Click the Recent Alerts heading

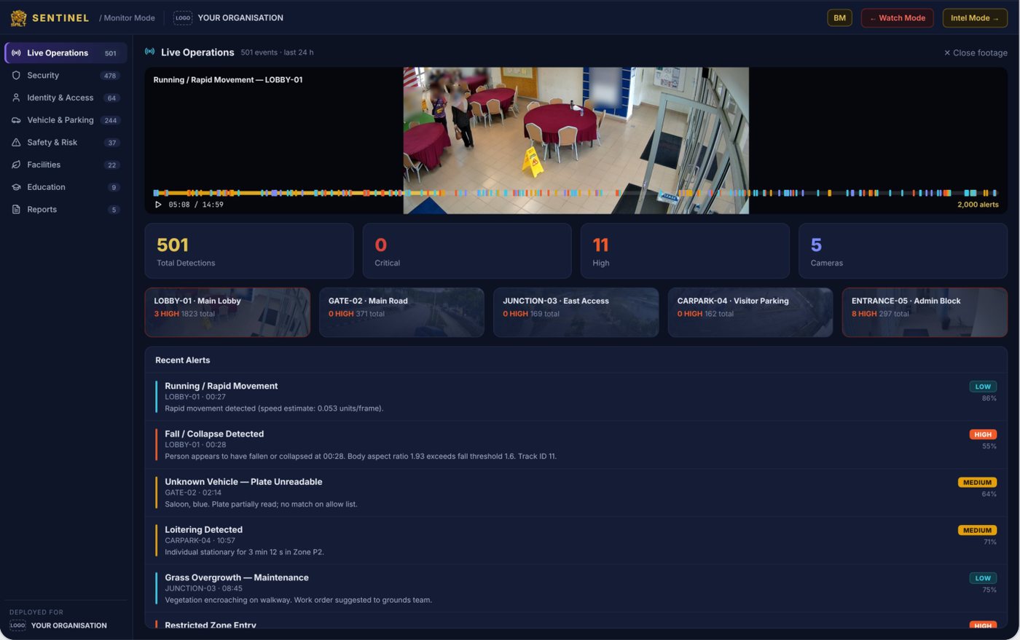pyautogui.click(x=182, y=360)
